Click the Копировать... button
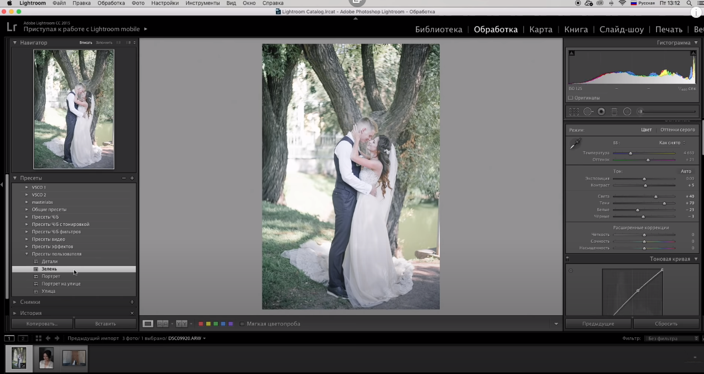Viewport: 704px width, 374px height. pyautogui.click(x=42, y=323)
